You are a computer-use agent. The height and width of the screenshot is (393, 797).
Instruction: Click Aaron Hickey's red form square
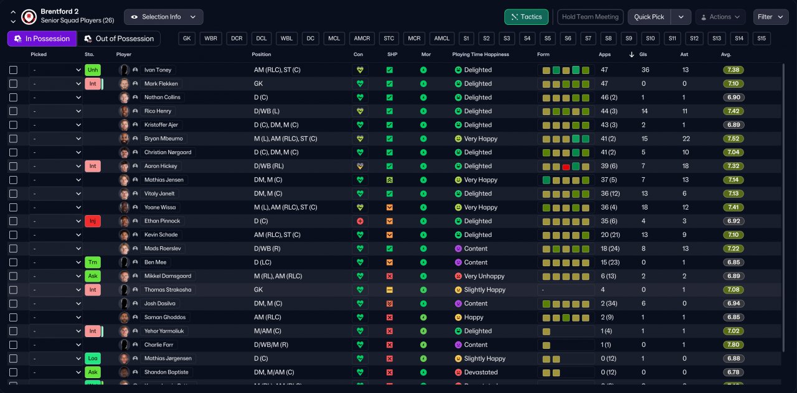click(x=566, y=167)
